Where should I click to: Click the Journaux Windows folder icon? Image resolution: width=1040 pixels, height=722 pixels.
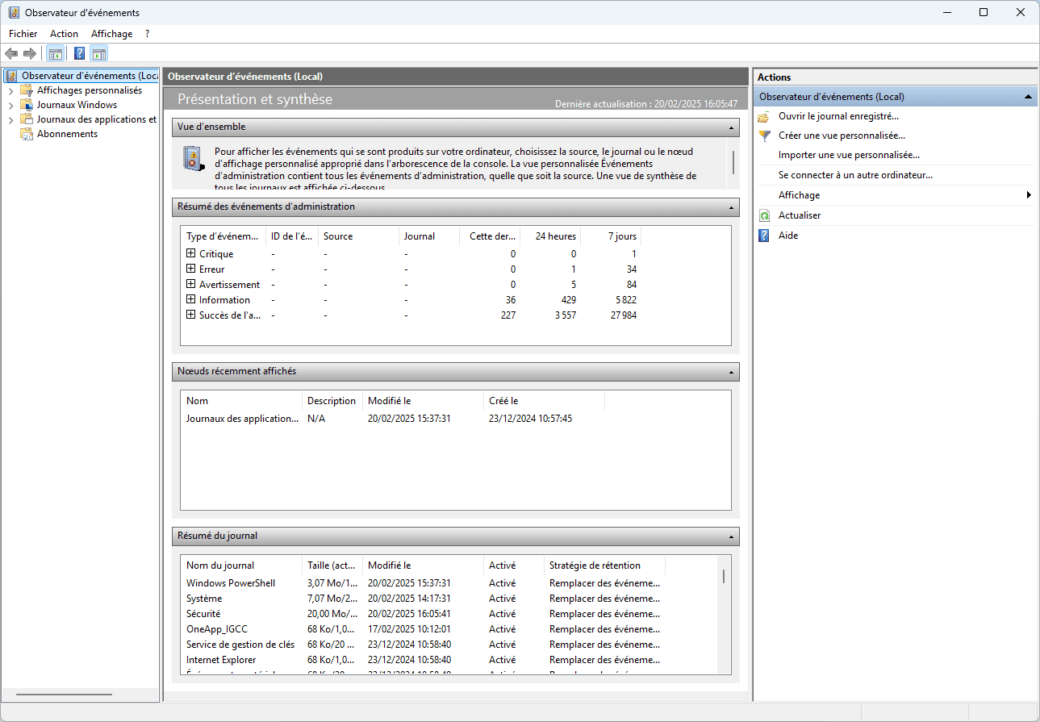pos(27,105)
